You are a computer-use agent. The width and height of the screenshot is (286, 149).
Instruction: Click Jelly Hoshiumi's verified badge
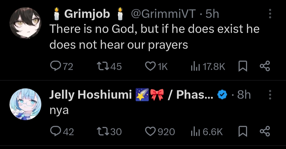(x=222, y=95)
